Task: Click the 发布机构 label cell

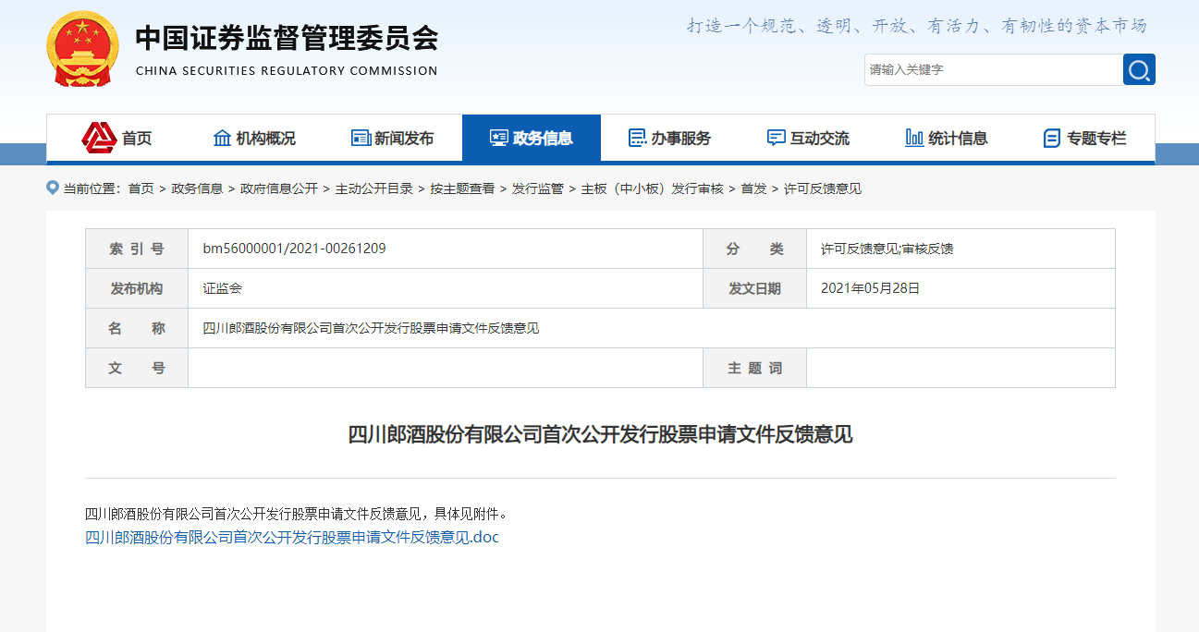Action: click(137, 288)
